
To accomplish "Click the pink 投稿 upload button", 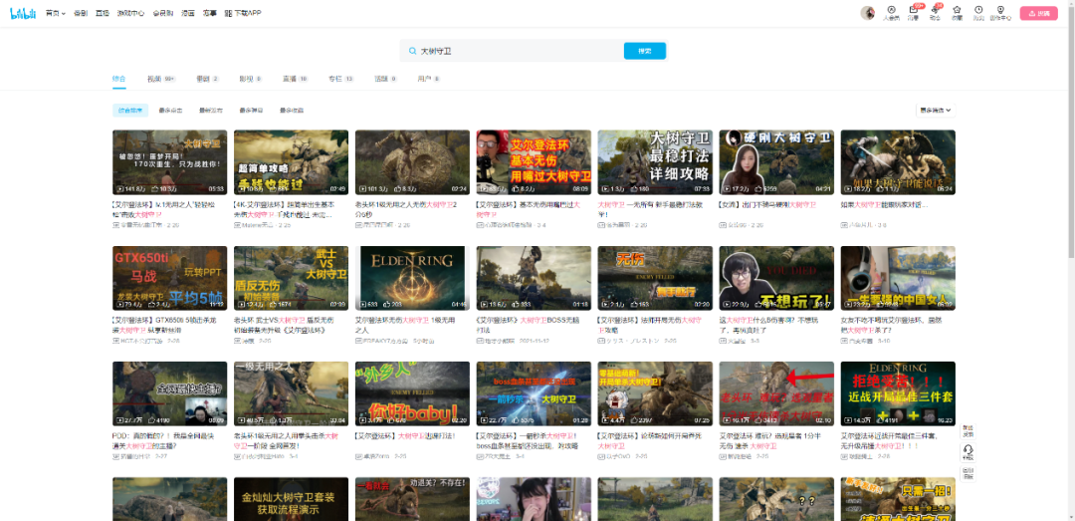I will pyautogui.click(x=1040, y=14).
